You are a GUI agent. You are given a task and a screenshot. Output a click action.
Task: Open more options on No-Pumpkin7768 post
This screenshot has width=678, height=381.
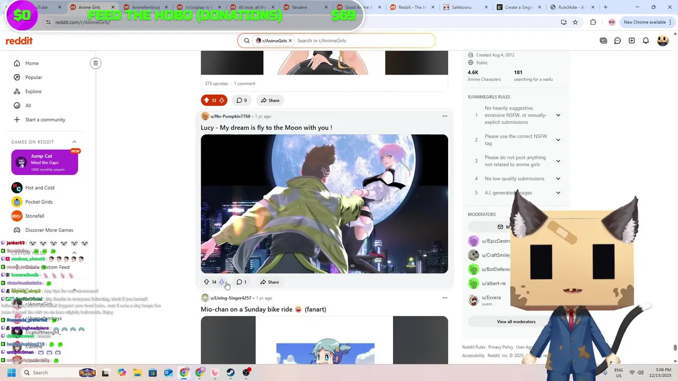pos(444,116)
